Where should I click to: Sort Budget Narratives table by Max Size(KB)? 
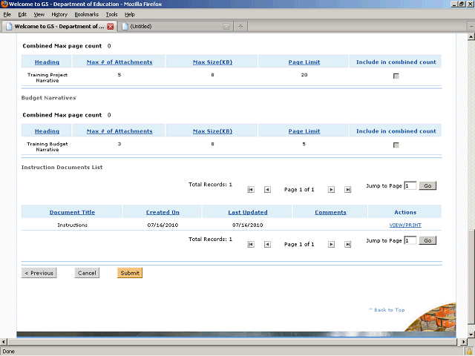click(x=213, y=131)
